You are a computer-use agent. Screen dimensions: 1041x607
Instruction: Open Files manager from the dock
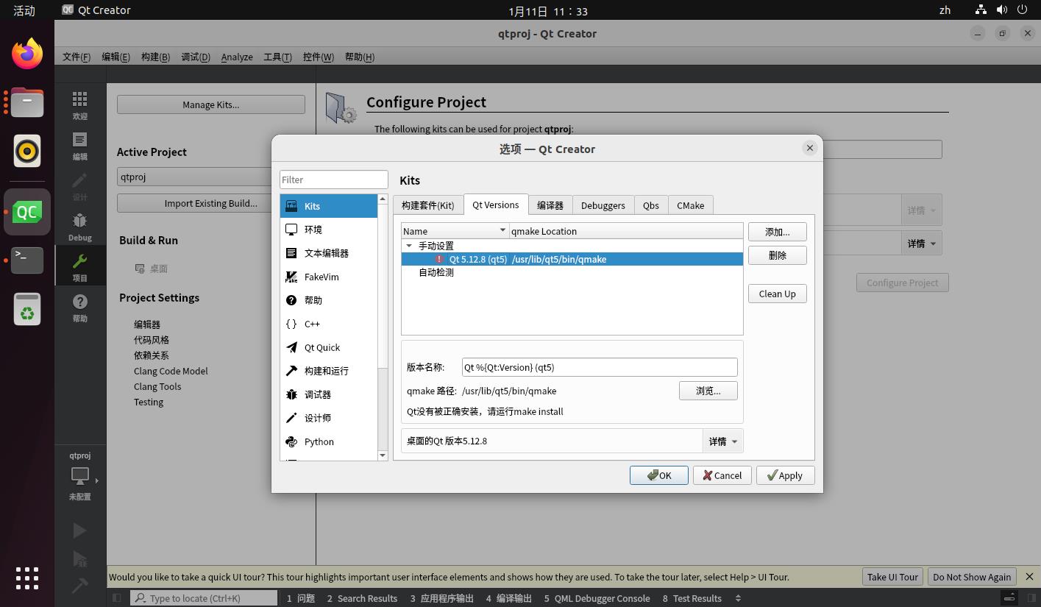(x=27, y=102)
